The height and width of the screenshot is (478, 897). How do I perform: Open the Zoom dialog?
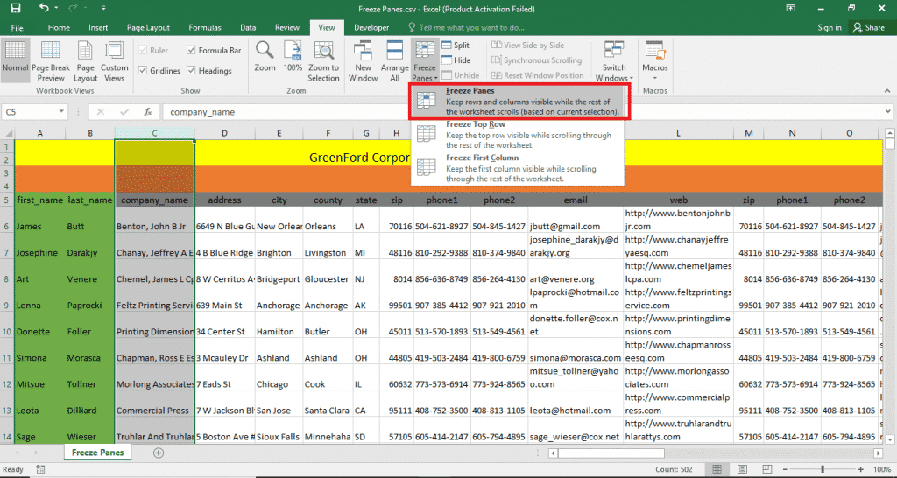(x=265, y=57)
